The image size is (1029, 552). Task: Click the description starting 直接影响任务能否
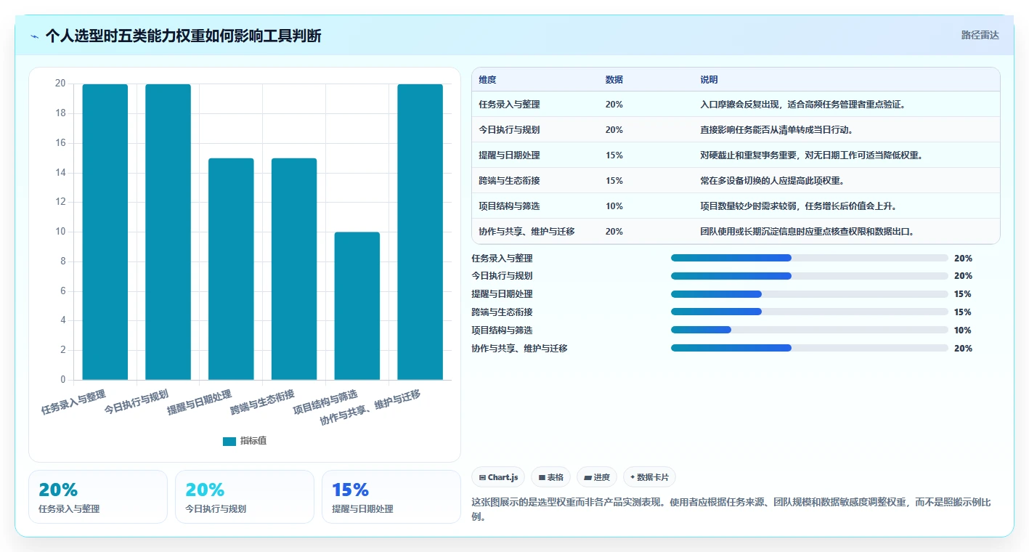tap(776, 130)
